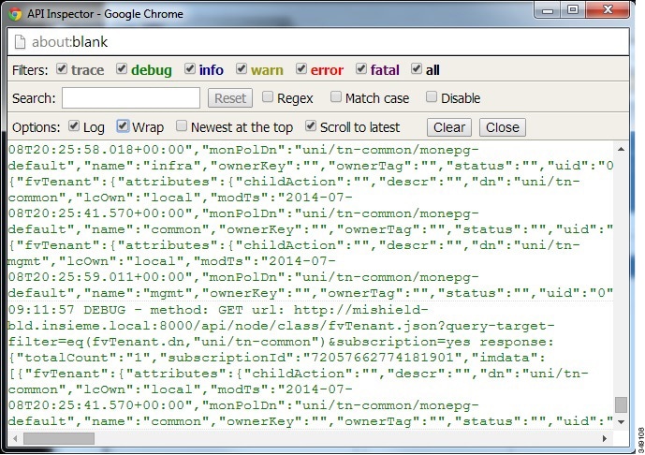
Task: Toggle the debug filter checkbox
Action: 122,68
